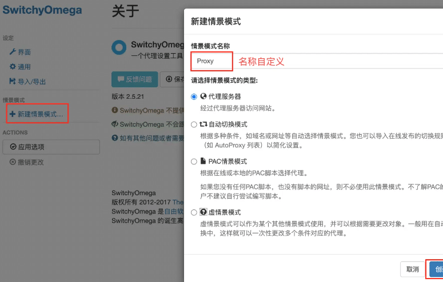Click the file icon next to PAC情景模式

pos(203,161)
